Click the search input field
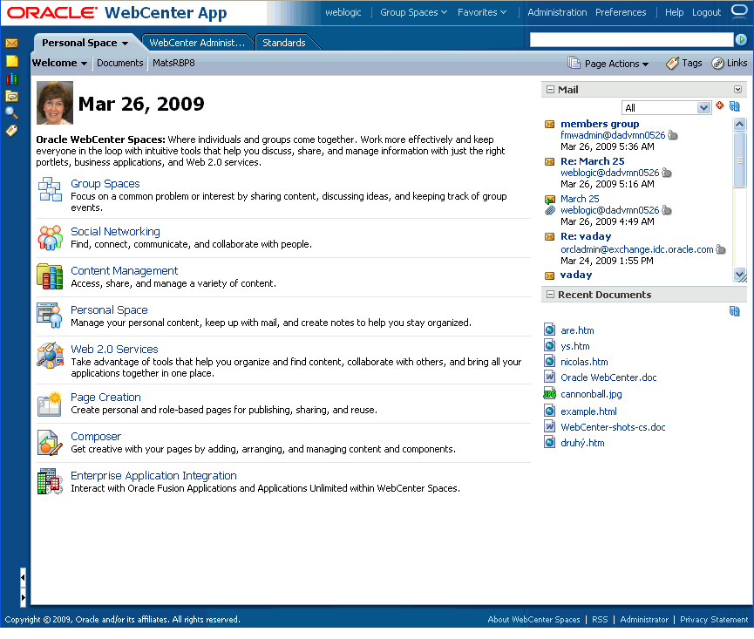The height and width of the screenshot is (639, 754). [631, 40]
